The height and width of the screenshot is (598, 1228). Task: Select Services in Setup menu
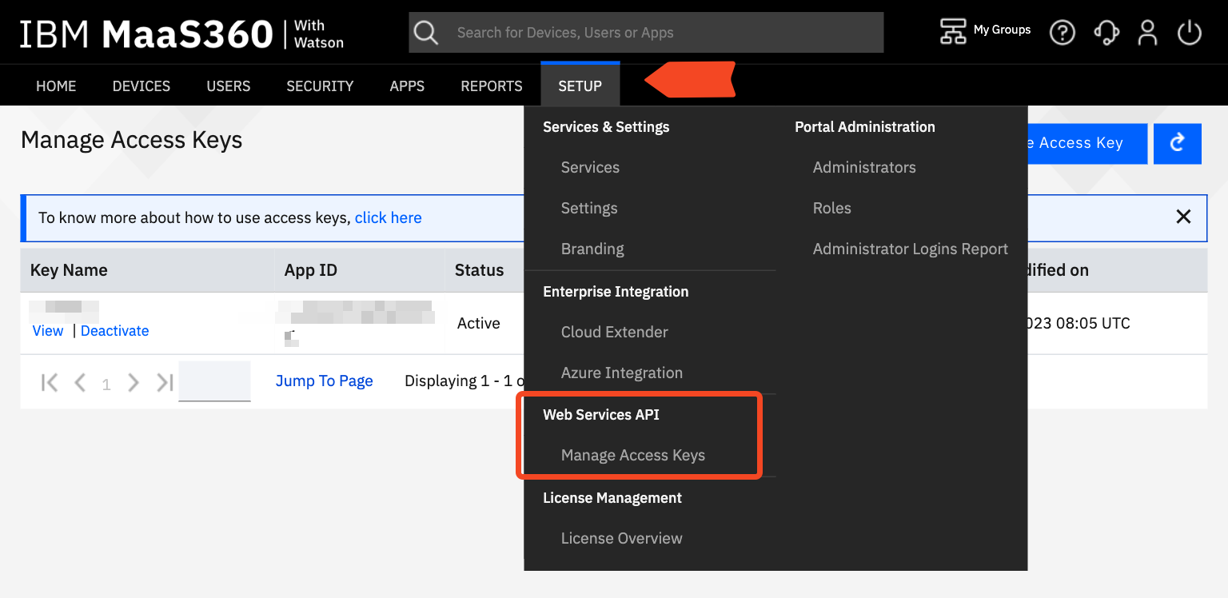tap(590, 167)
